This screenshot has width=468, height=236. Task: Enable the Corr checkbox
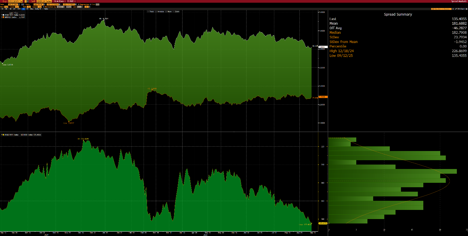point(90,4)
